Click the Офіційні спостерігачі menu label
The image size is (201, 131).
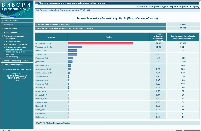click(13, 65)
